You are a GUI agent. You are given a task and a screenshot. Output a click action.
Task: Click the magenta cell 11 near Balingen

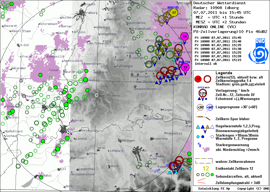point(185,67)
